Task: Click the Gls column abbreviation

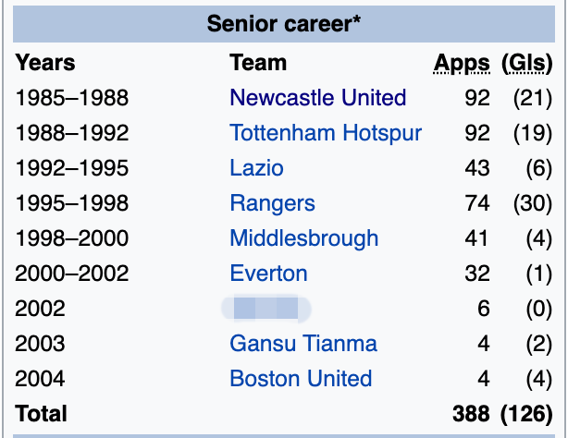Action: (526, 64)
